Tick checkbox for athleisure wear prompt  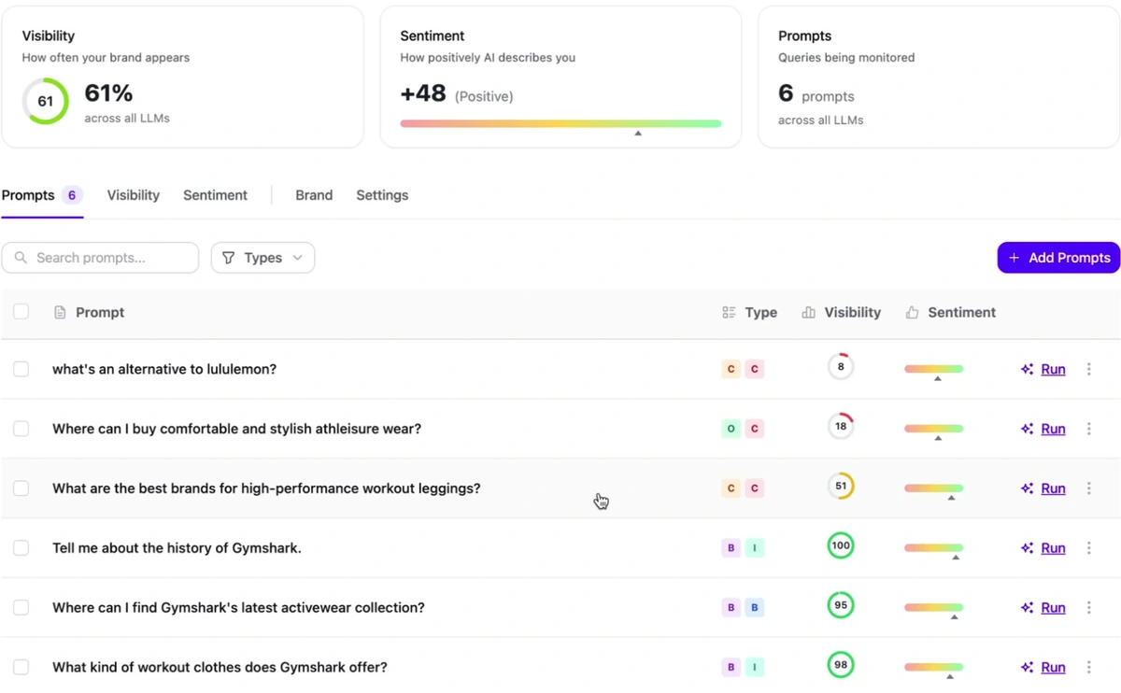(x=21, y=429)
